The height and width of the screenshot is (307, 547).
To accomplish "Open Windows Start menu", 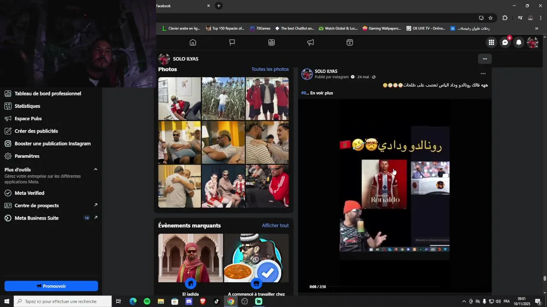I will click(7, 301).
